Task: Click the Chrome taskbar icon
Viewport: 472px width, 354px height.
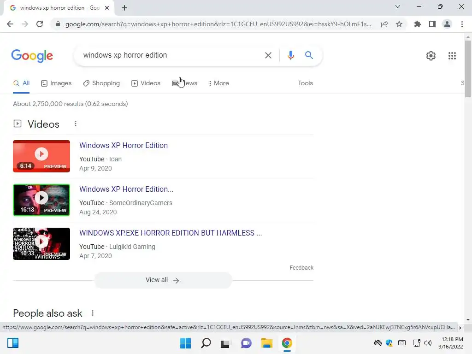Action: point(287,343)
